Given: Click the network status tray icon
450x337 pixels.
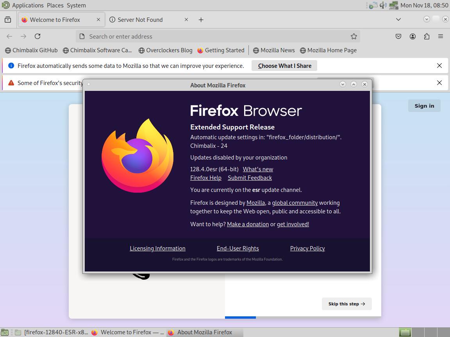Looking at the screenshot, I should (373, 5).
